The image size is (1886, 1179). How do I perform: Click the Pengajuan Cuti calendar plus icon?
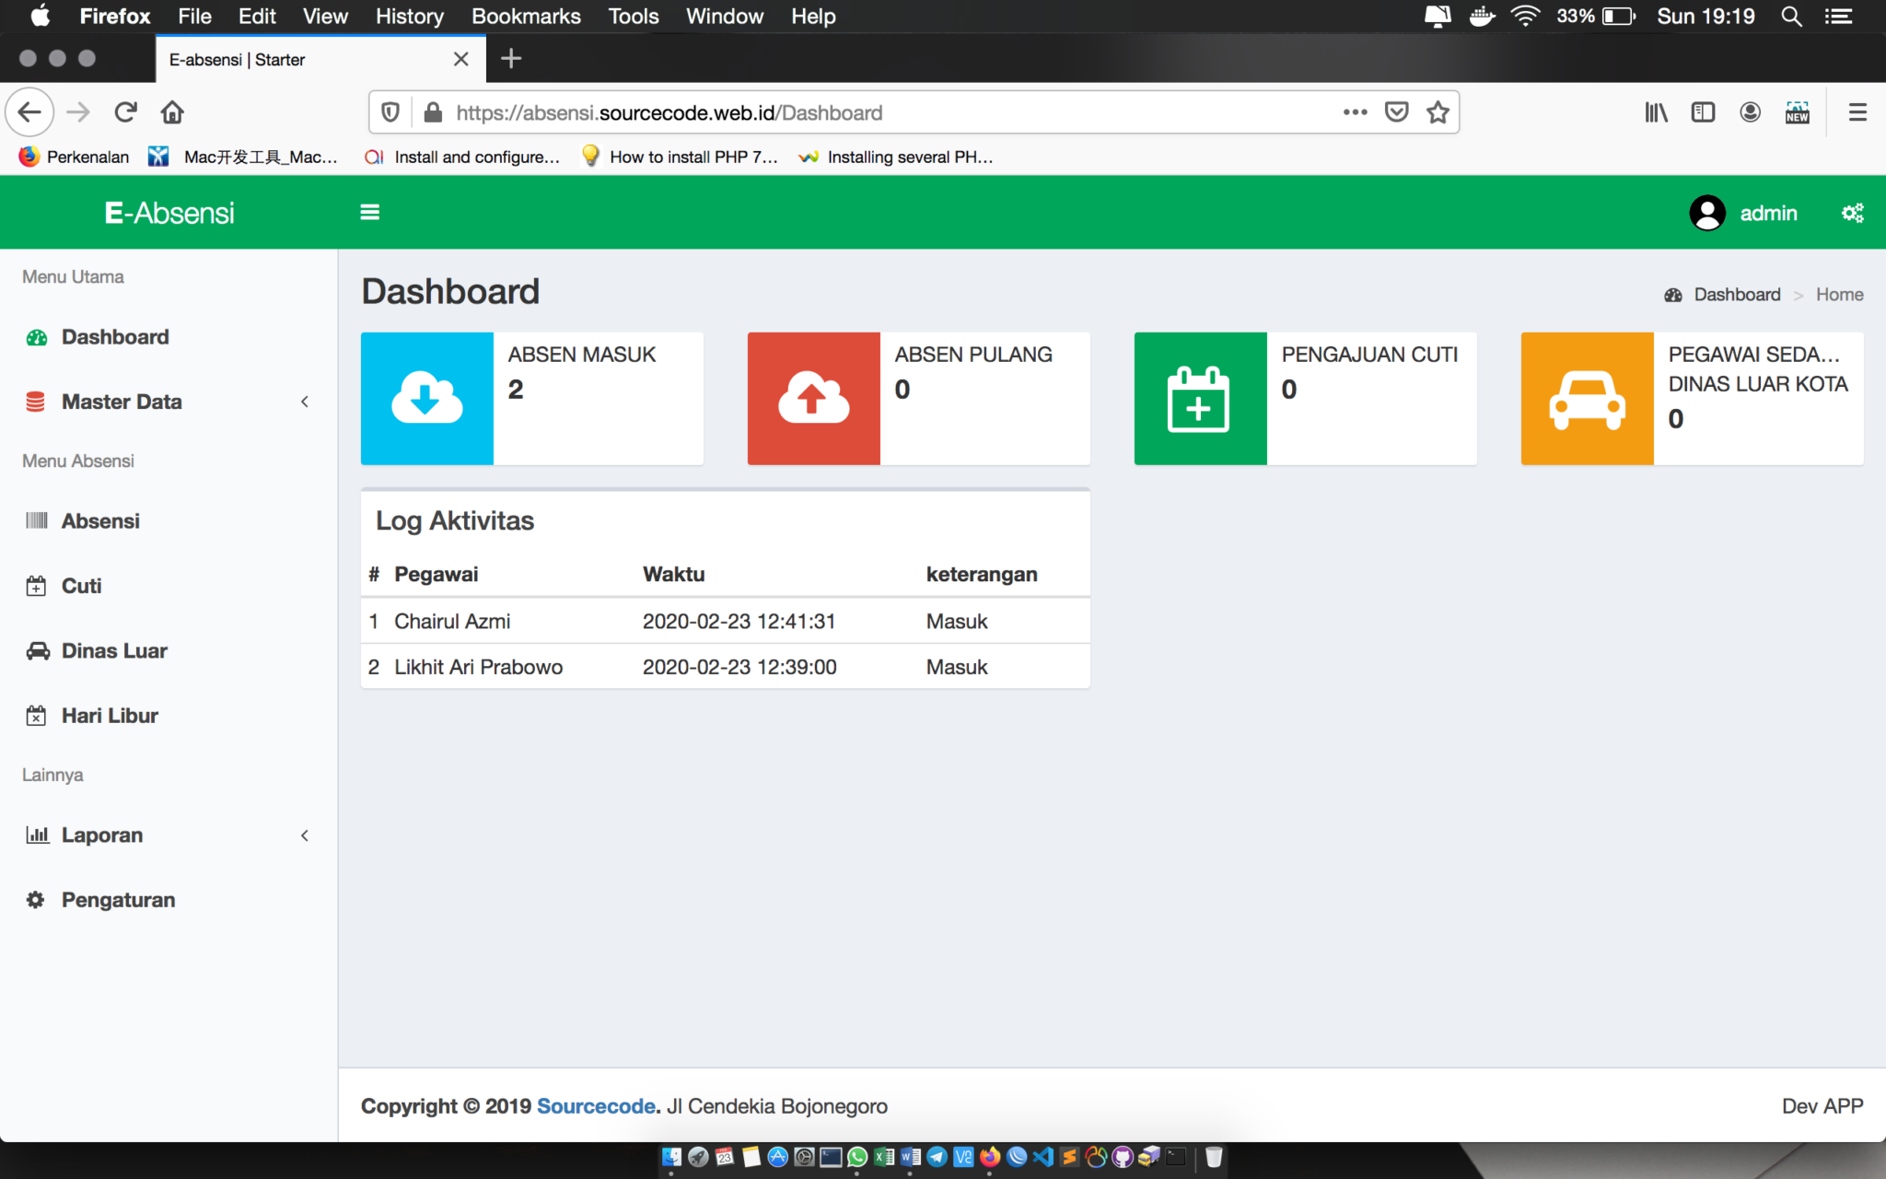coord(1200,398)
